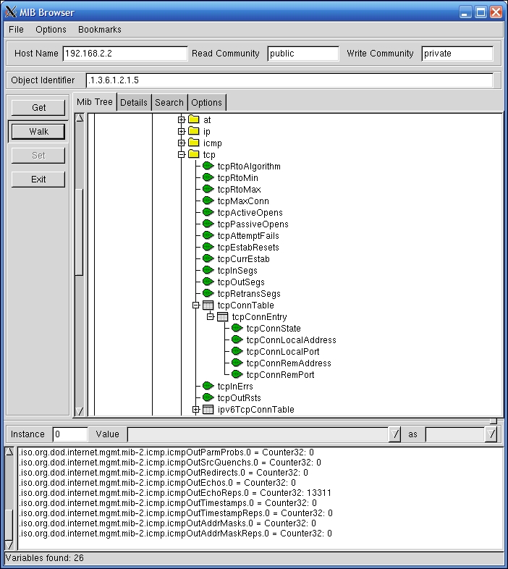Expand the ipv6TcpConnTable node
Screen dimensions: 508x569
click(196, 410)
